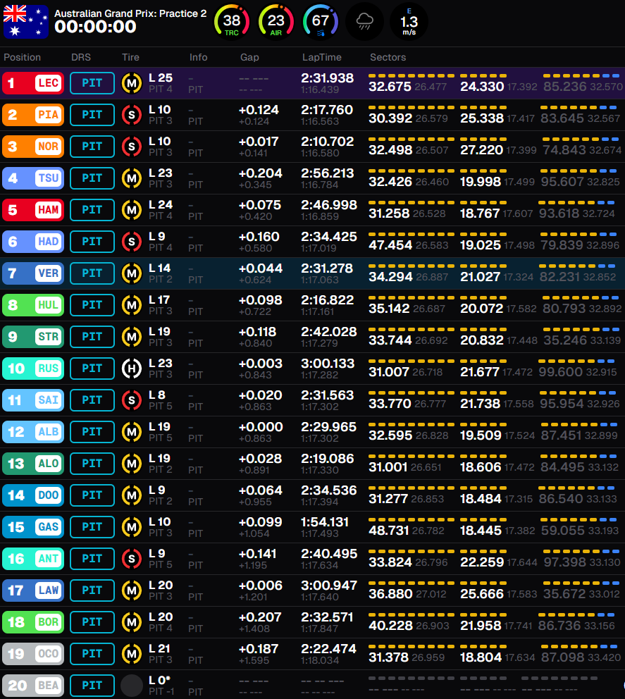The height and width of the screenshot is (699, 625).
Task: Click the DRS column header
Action: click(81, 57)
